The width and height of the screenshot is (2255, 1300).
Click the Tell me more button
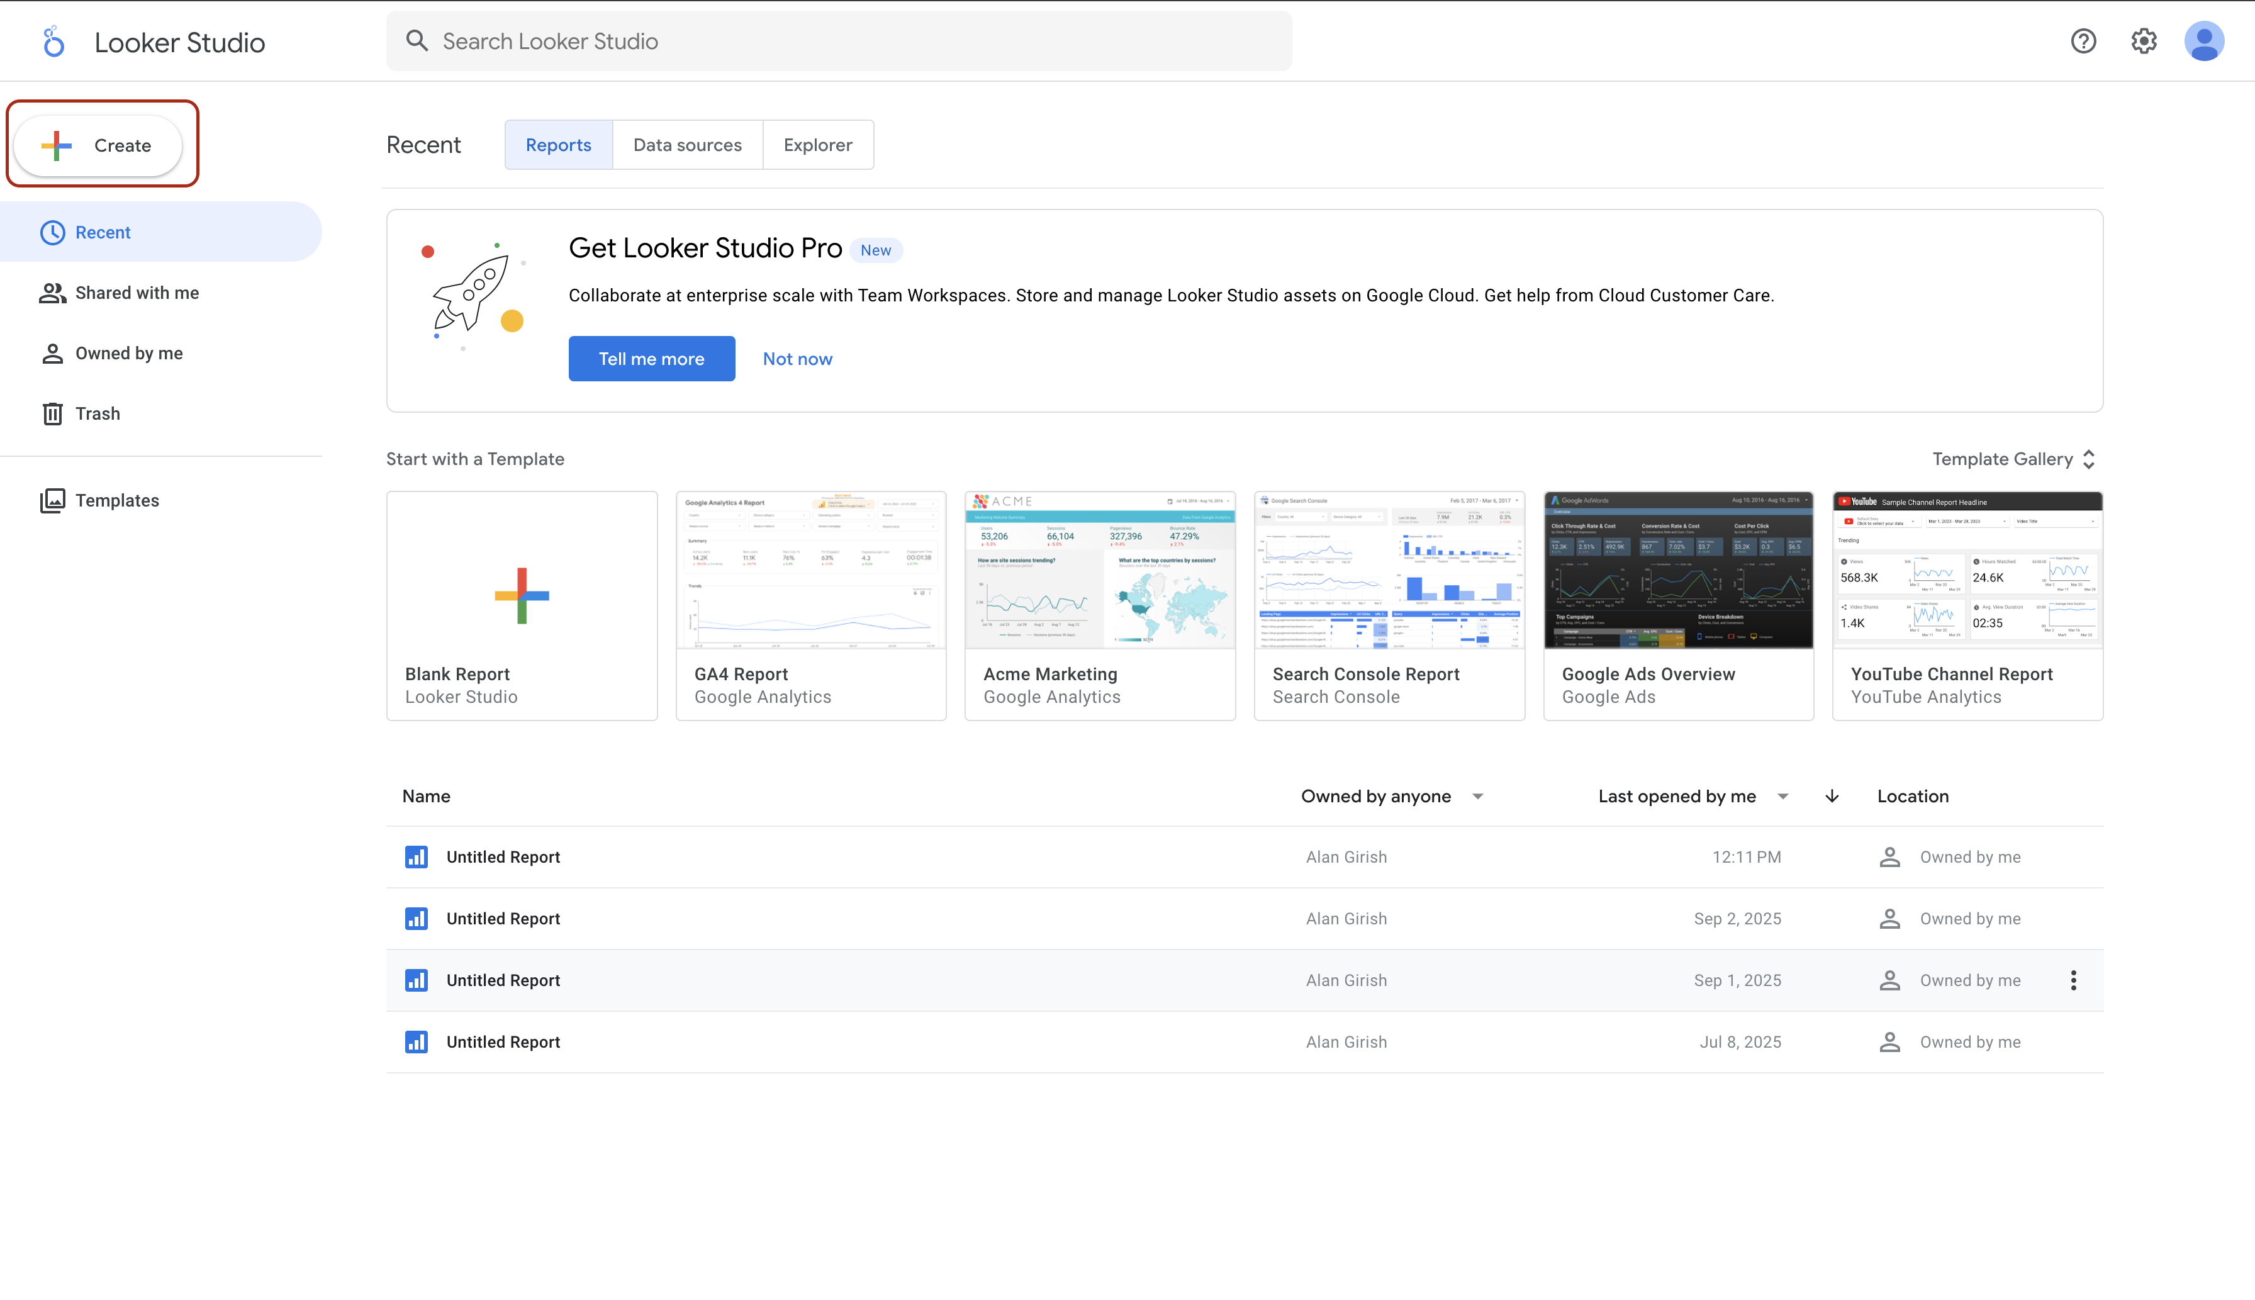[x=651, y=359]
